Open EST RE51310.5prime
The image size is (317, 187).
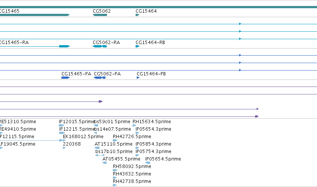[x=18, y=122]
